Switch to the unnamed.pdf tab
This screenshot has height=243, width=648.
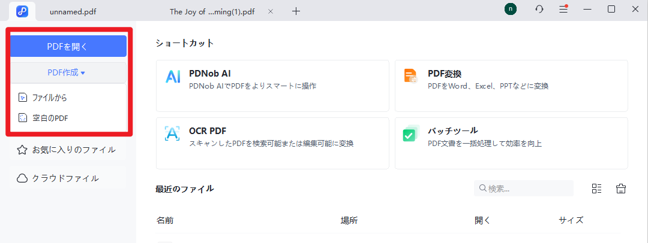[x=73, y=11]
